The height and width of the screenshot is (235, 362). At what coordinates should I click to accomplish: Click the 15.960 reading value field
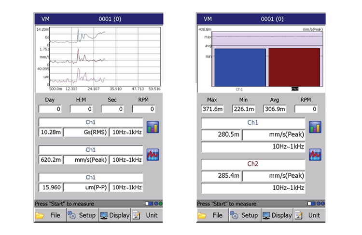[x=50, y=187]
